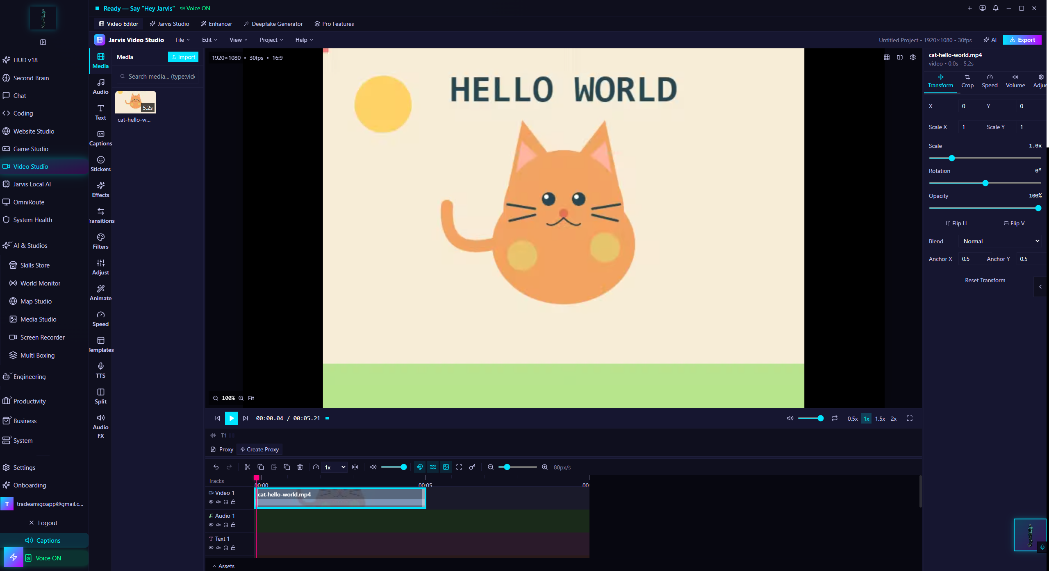
Task: Open preview settings gear icon
Action: pyautogui.click(x=913, y=57)
